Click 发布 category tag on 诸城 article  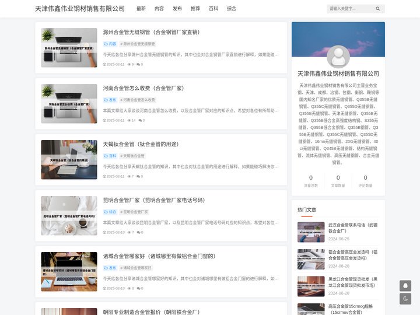point(110,268)
